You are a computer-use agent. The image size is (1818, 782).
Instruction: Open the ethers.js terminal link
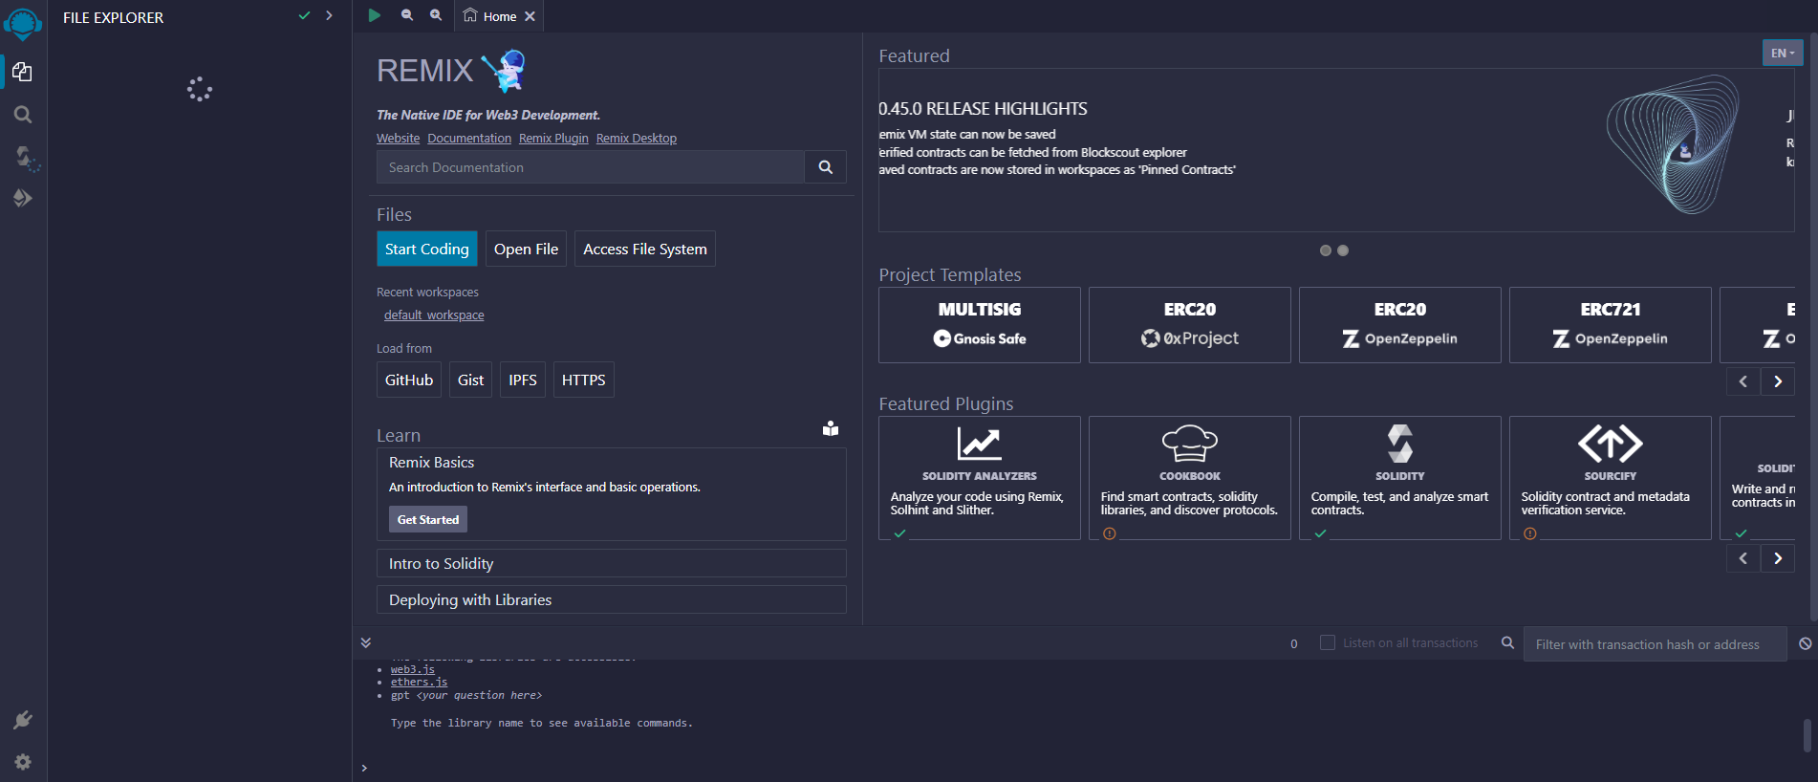(419, 682)
